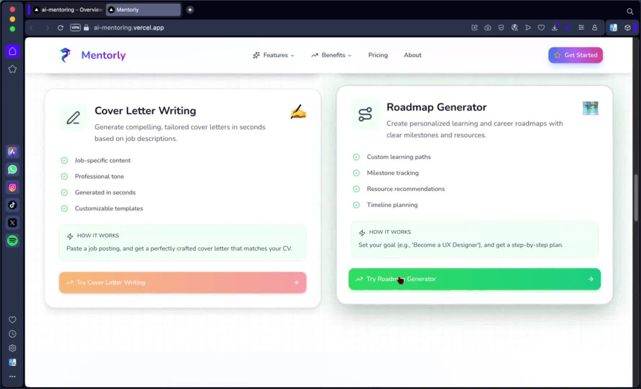Open the profile account icon
The image size is (641, 389).
point(595,28)
